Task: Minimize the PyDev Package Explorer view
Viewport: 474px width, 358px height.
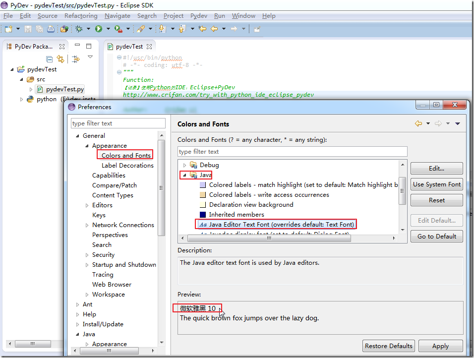Action: click(x=77, y=45)
